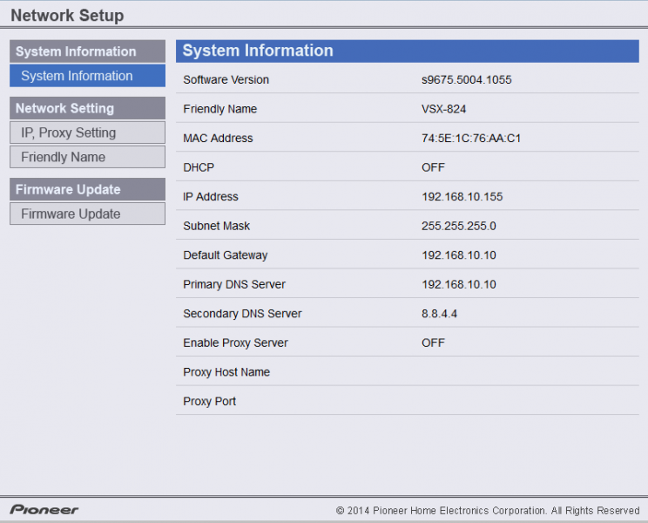Click the gray System Information sidebar header
Screen dimensions: 648x523
point(87,51)
